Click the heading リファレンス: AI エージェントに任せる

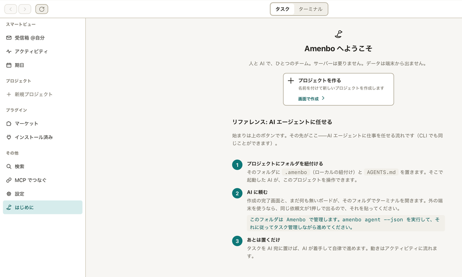[x=282, y=122]
